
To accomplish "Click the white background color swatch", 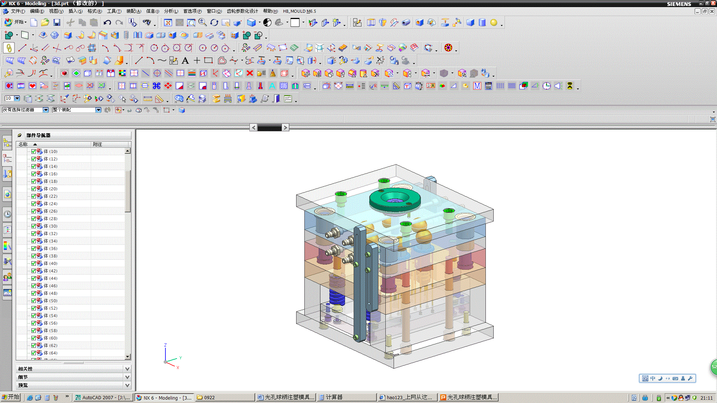I will click(x=295, y=23).
